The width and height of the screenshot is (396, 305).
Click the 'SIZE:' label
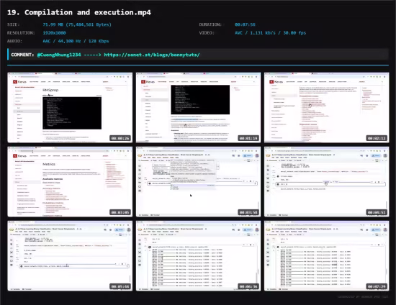click(14, 24)
